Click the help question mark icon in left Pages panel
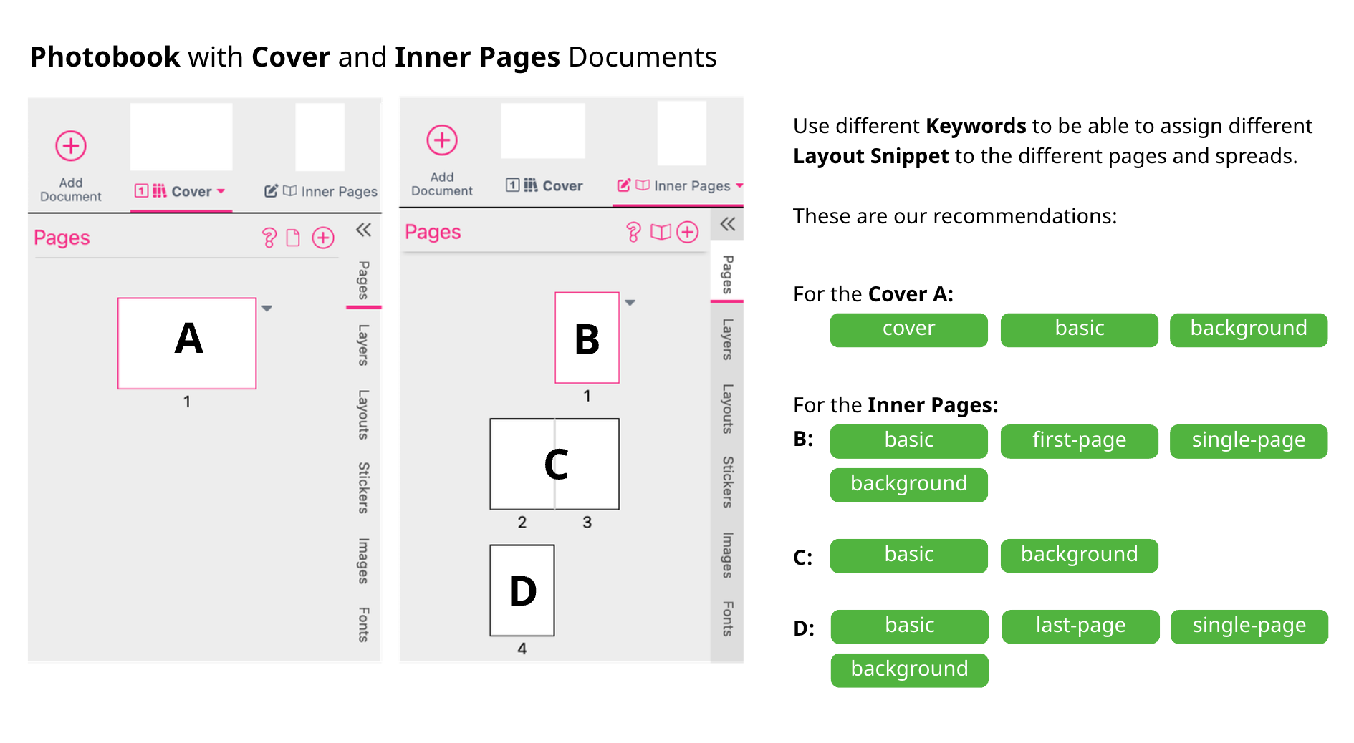The height and width of the screenshot is (743, 1354). pyautogui.click(x=269, y=238)
